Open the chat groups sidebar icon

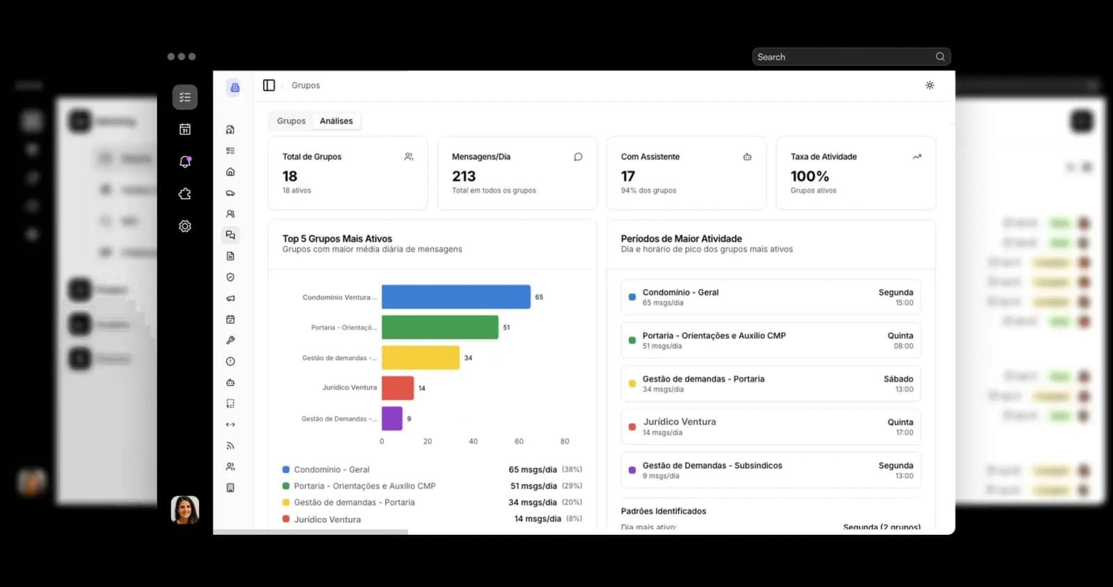[230, 235]
